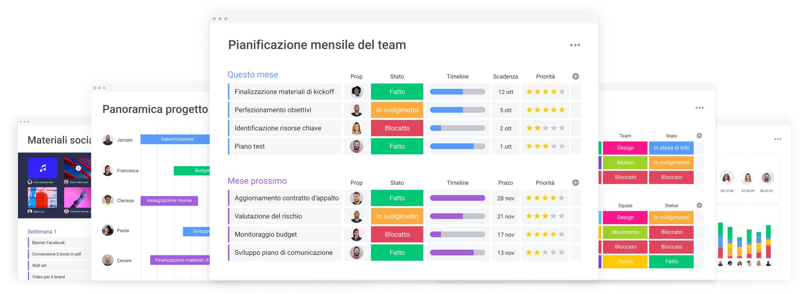Set star priority for Identificazione risorse chiave

545,128
